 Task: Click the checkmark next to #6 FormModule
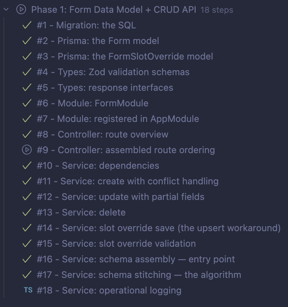pyautogui.click(x=27, y=103)
